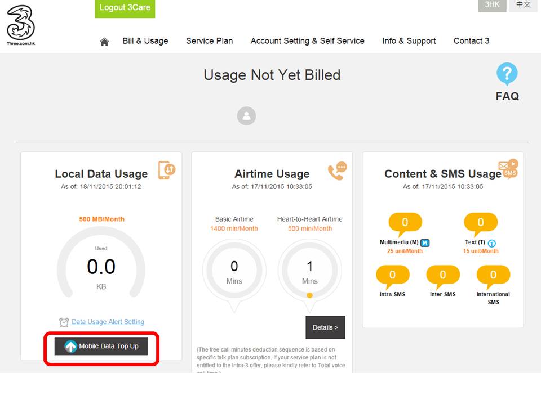
Task: Open the Contact 3 menu
Action: pos(471,41)
